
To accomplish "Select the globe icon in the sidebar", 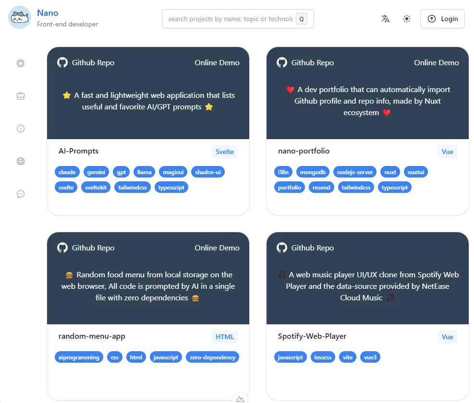I will (20, 161).
